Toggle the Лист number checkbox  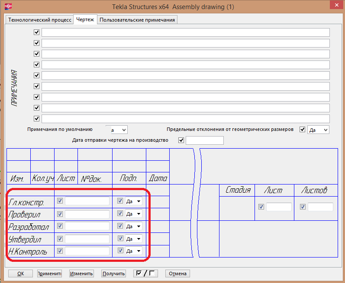[261, 207]
